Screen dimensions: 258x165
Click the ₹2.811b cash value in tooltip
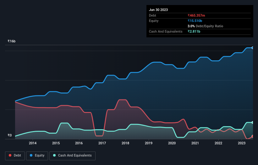[x=194, y=31]
